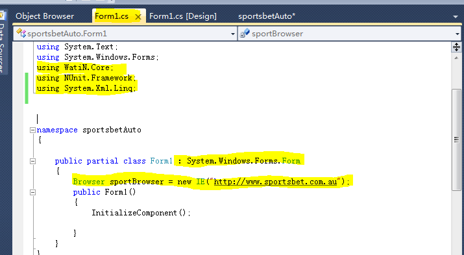
Task: Click the text 'using NUnit.Framework;'
Action: point(86,78)
